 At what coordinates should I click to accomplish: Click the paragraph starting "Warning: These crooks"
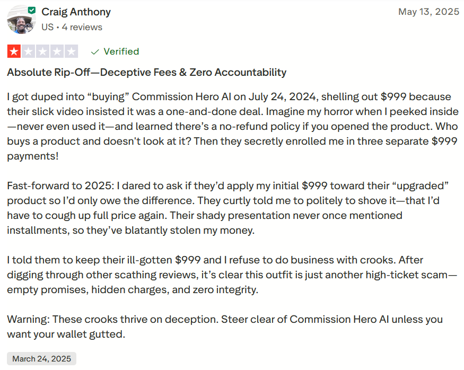tap(225, 327)
